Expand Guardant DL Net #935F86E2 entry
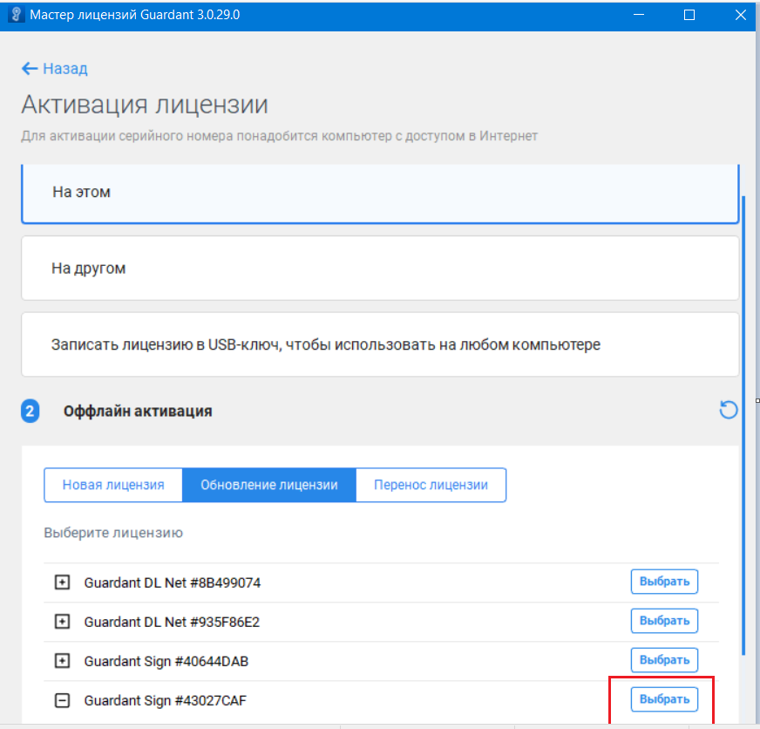 coord(62,622)
